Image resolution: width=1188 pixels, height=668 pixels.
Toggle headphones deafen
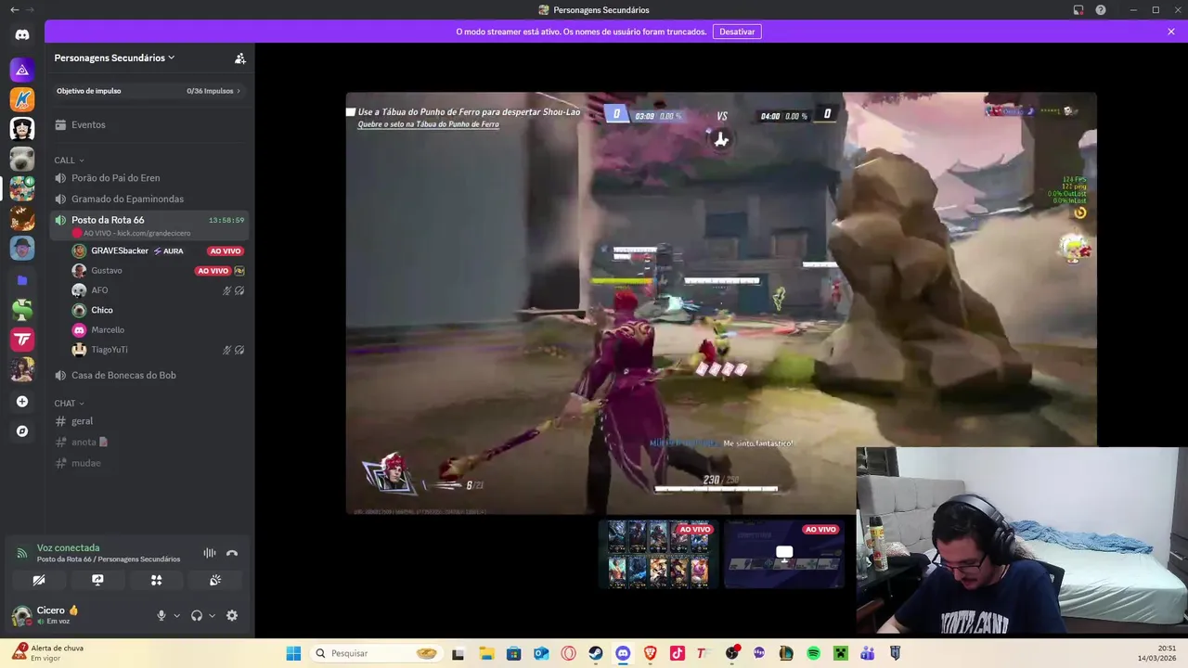coord(197,615)
